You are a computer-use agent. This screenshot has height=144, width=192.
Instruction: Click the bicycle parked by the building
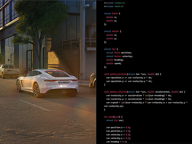(x=27, y=71)
